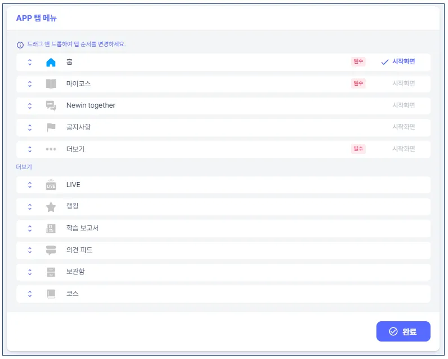
Task: Select the LIVE broadcast icon
Action: click(51, 185)
